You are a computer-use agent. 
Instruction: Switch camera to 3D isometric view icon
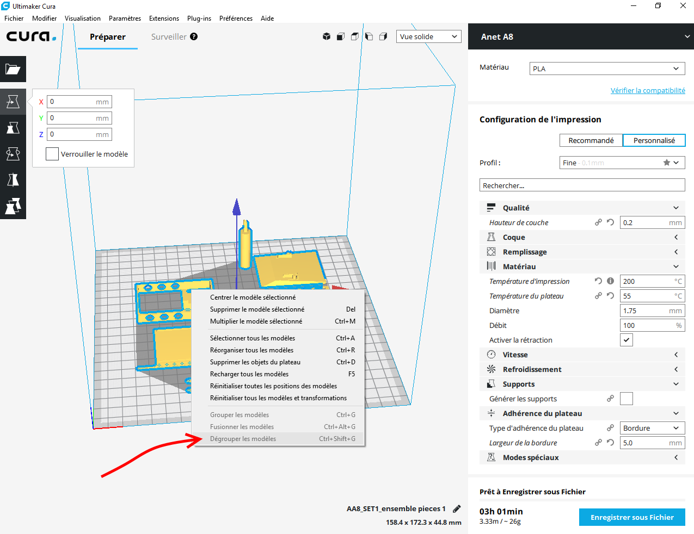click(x=327, y=36)
